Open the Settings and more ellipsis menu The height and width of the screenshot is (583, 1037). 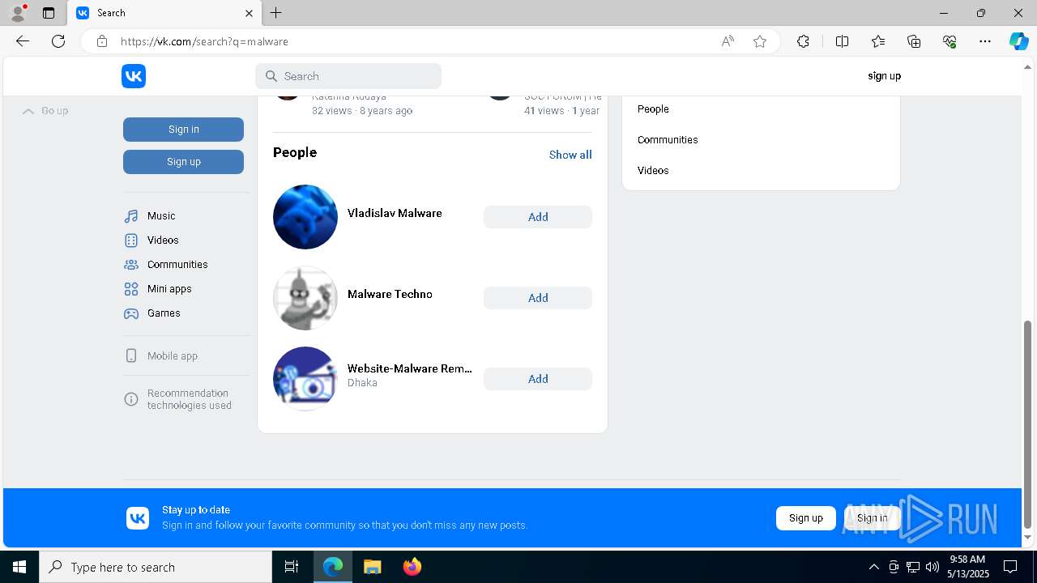coord(985,41)
